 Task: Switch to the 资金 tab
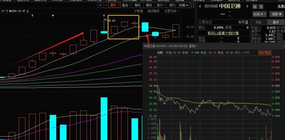(258, 22)
